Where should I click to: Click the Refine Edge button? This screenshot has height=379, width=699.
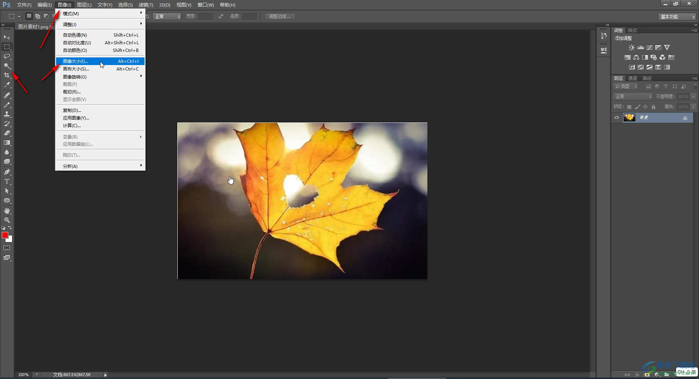[x=280, y=17]
